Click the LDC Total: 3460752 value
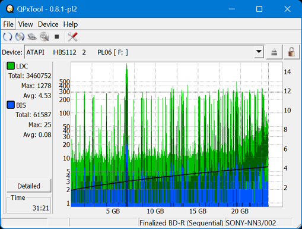 tap(30, 76)
